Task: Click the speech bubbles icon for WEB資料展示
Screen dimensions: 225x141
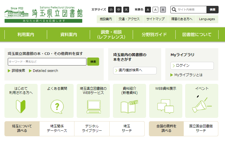Action: 166,106
